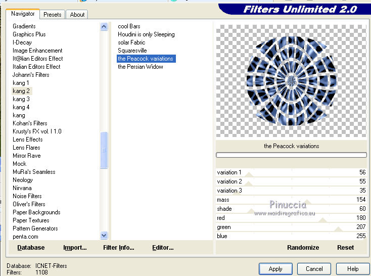The height and width of the screenshot is (276, 371).
Task: Select Graphics Plus category
Action: 29,34
